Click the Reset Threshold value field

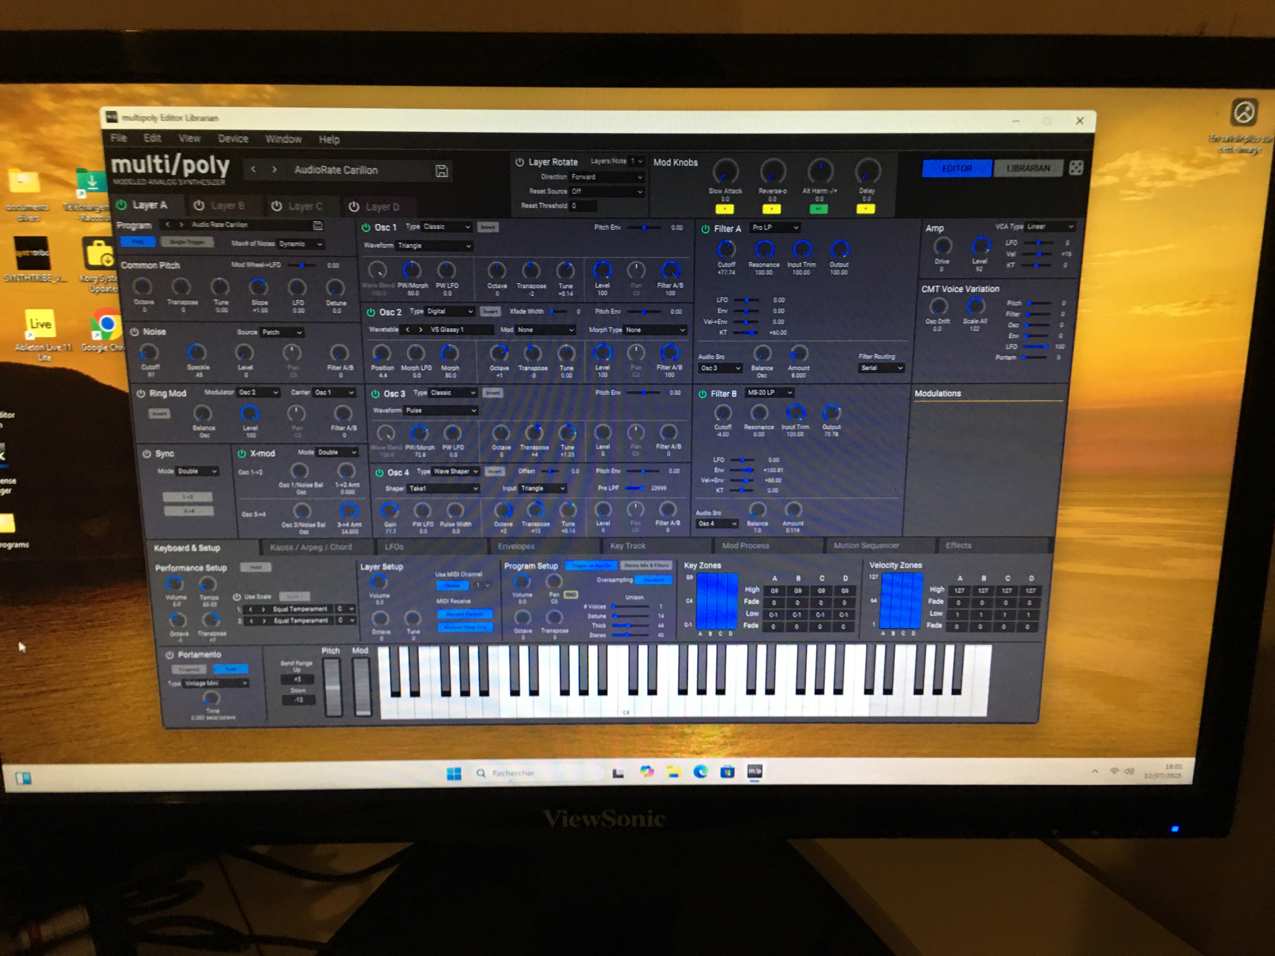coord(583,206)
